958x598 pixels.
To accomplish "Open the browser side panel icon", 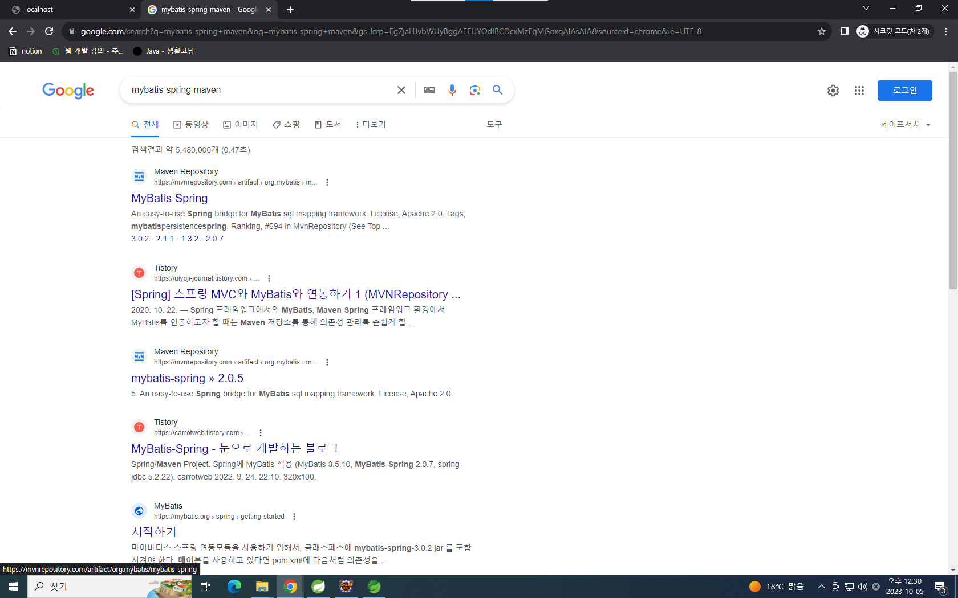I will click(845, 31).
